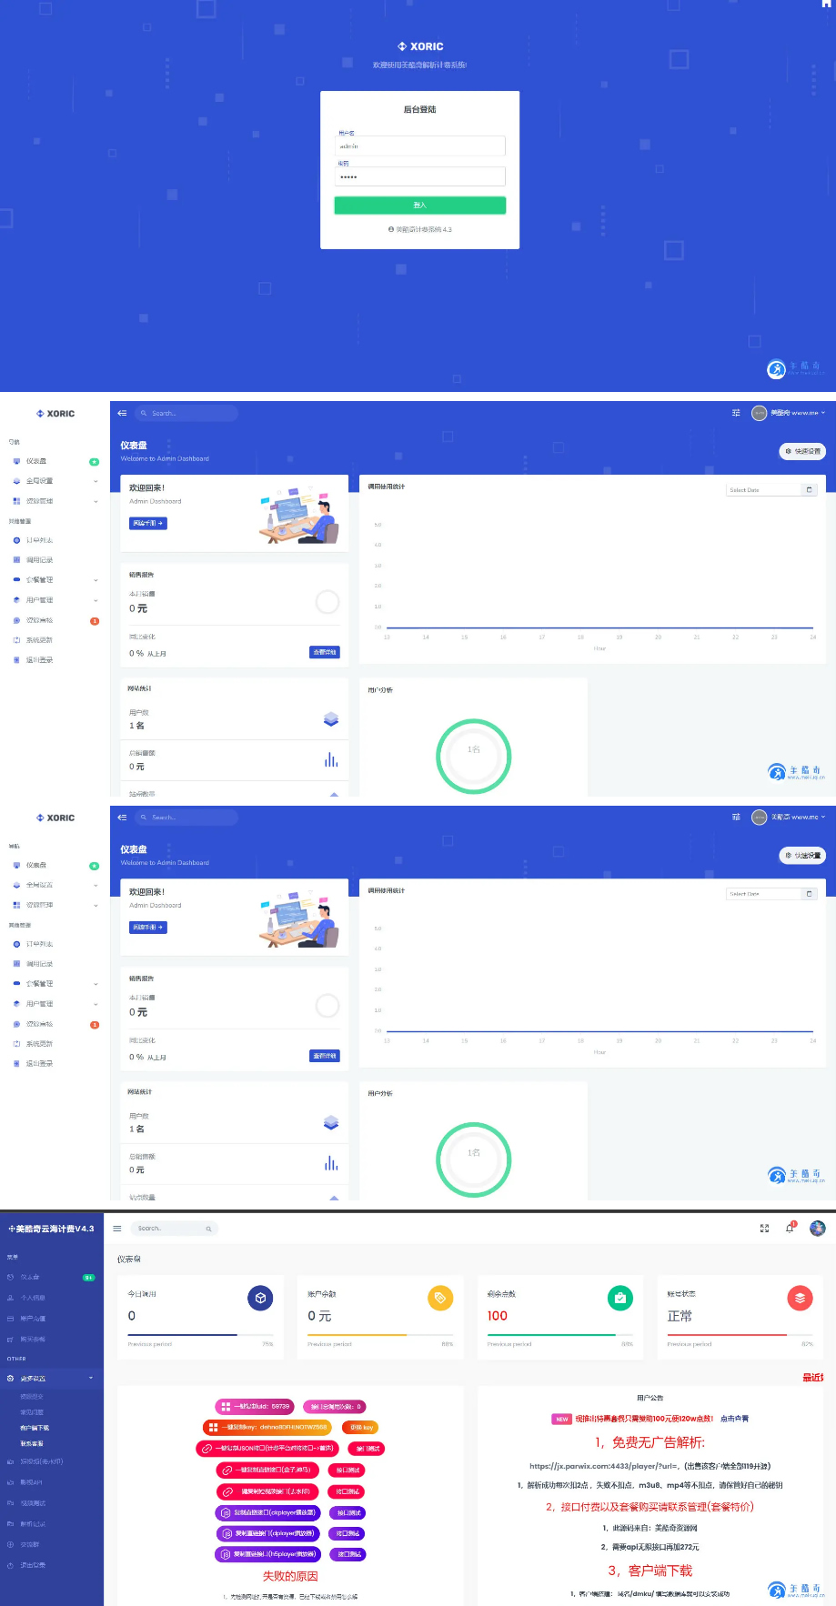Open the 客户端下载 submenu item
Viewport: 836px width, 1606px height.
pyautogui.click(x=35, y=1428)
